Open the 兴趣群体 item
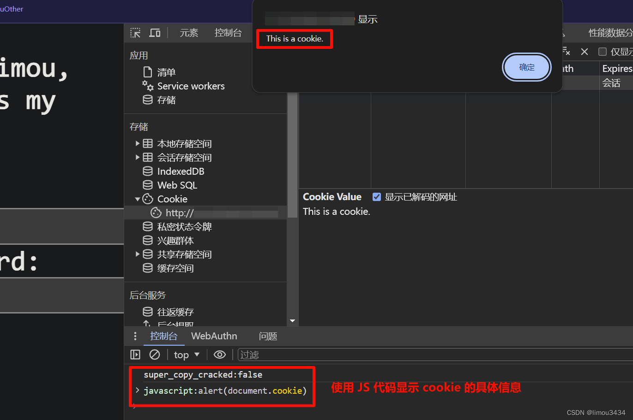 [x=175, y=241]
